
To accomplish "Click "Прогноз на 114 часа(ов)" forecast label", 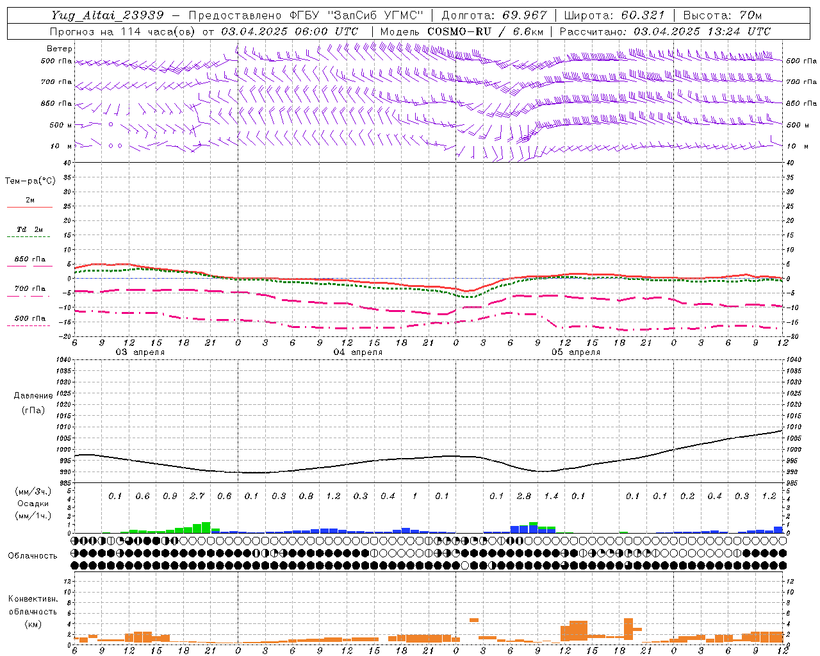I will point(124,31).
